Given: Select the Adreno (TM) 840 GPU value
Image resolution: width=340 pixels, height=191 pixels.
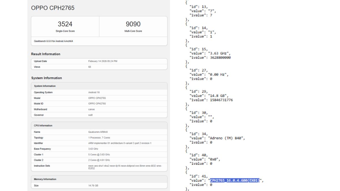Looking at the screenshot, I should point(226,138).
